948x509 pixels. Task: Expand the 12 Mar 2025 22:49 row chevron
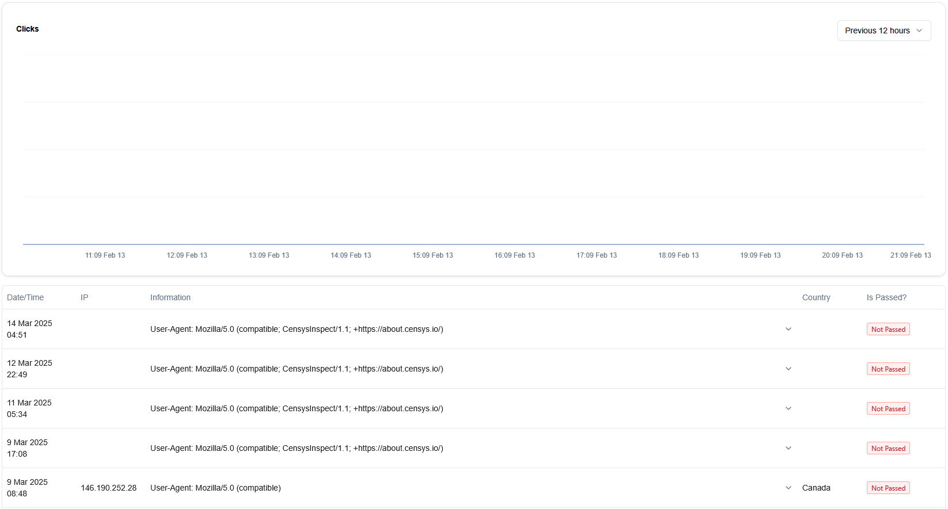pyautogui.click(x=788, y=369)
